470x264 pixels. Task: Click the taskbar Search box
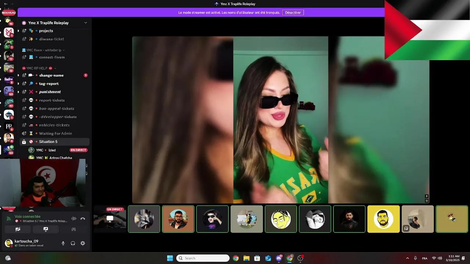(203, 258)
